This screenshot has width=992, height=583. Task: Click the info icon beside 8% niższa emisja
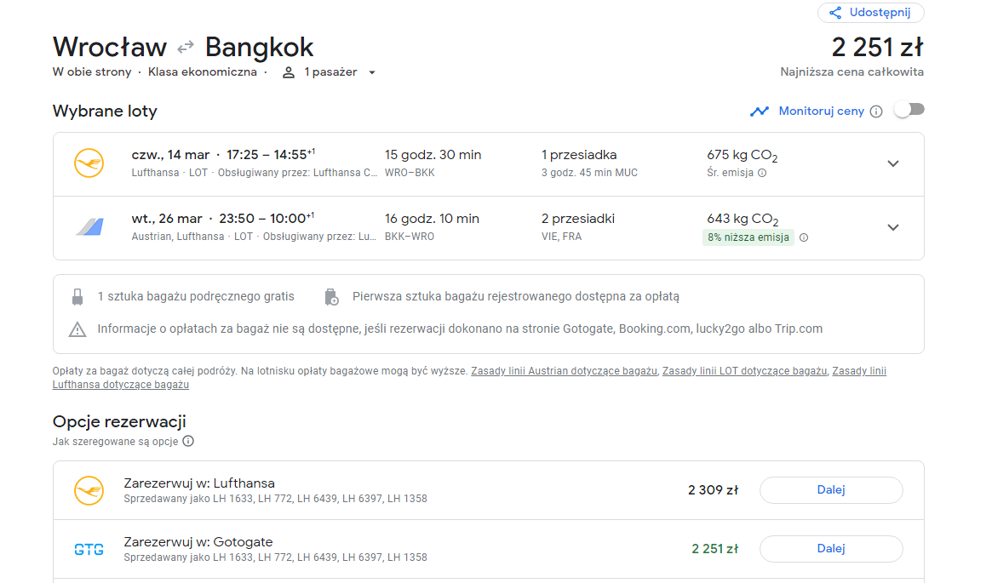(804, 237)
